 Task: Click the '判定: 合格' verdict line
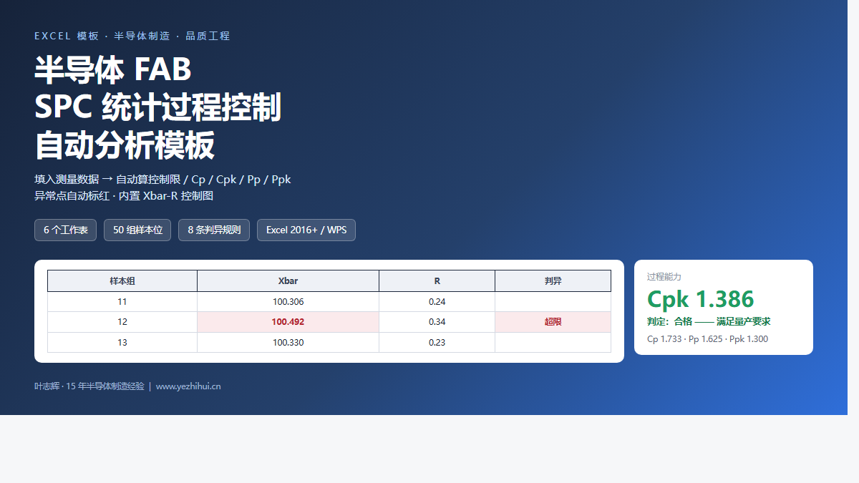point(709,322)
